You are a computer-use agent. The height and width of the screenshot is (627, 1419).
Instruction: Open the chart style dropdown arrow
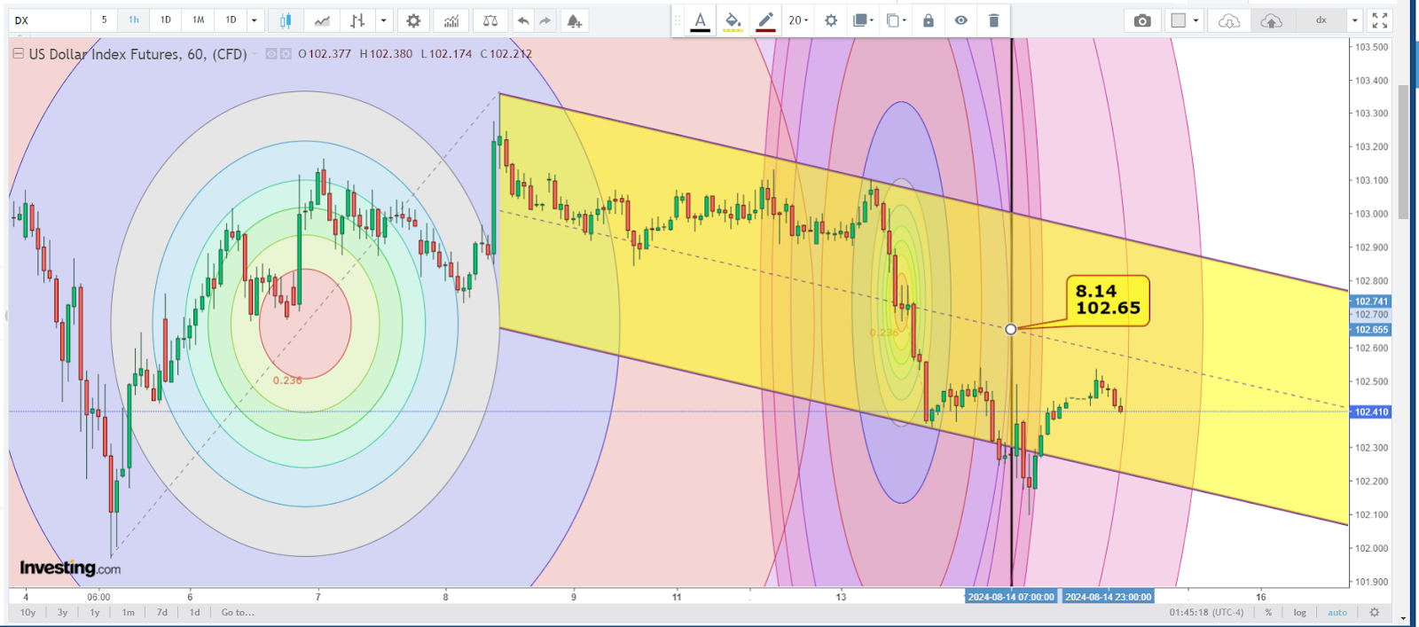(383, 20)
